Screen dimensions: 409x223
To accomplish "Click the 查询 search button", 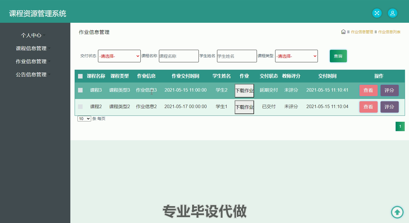I will coord(338,56).
